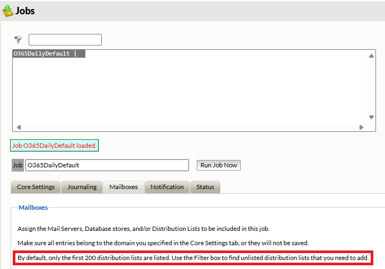Switch to the Journaling tab
385x269 pixels.
[82, 187]
